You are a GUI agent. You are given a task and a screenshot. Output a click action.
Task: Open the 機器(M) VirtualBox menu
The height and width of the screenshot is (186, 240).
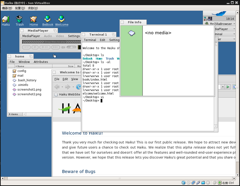click(x=7, y=8)
